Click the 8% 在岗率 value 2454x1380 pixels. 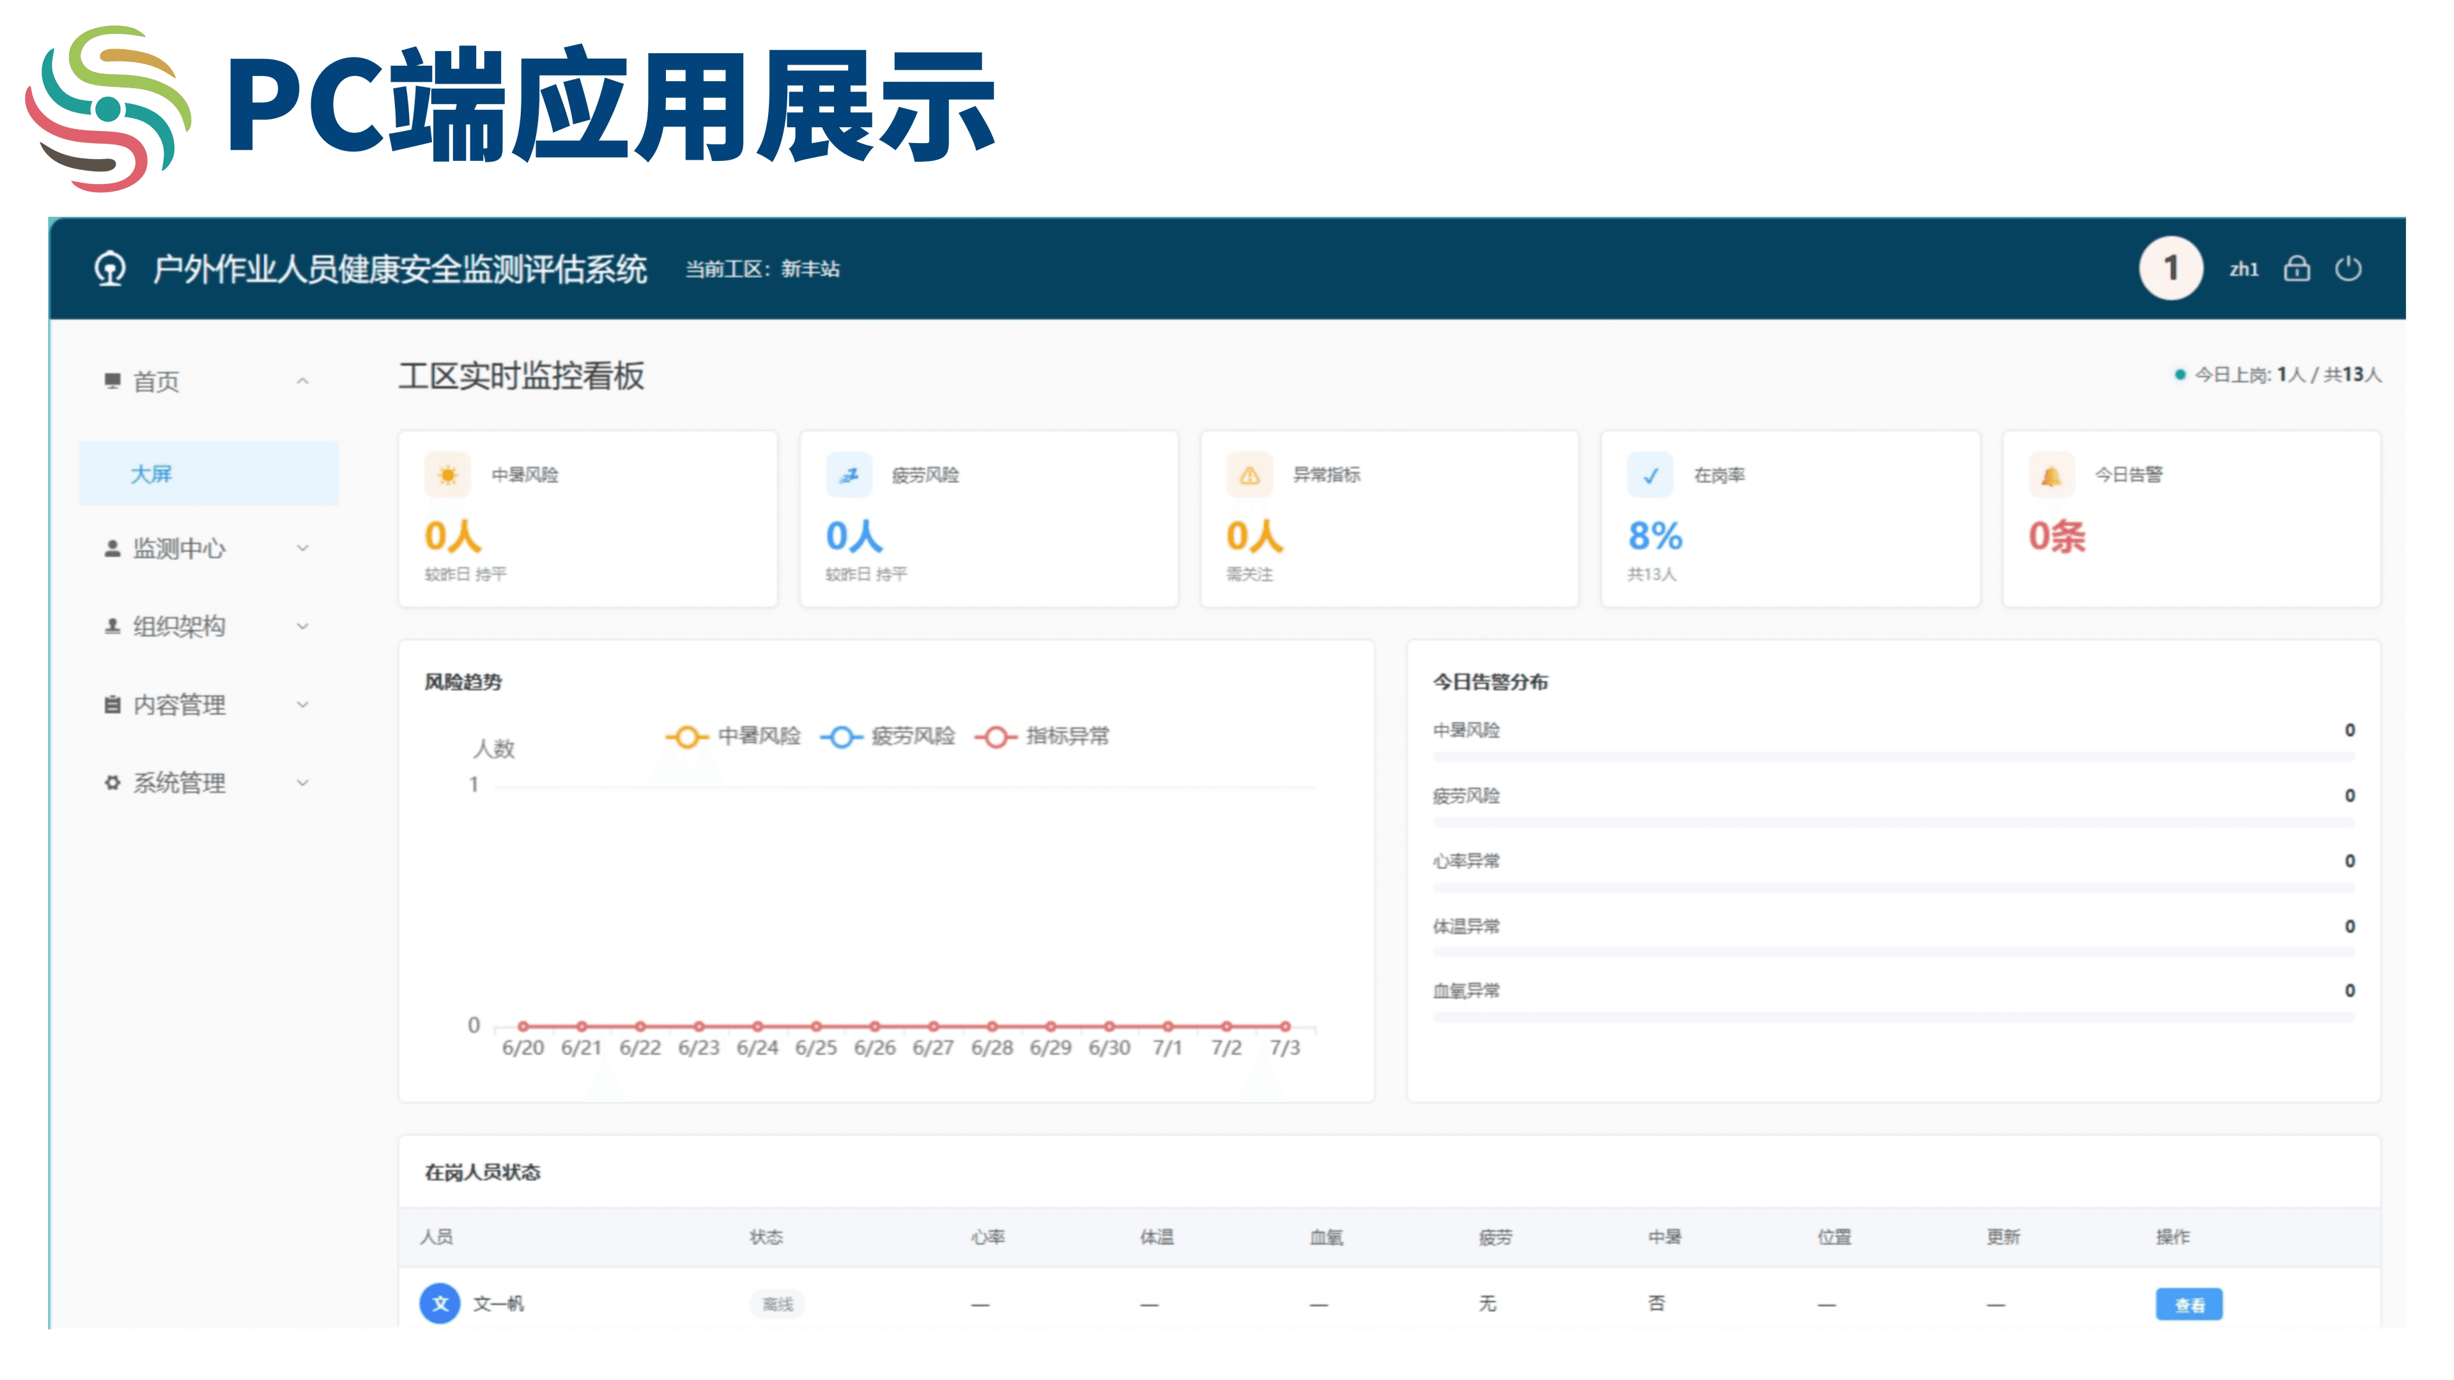click(x=1656, y=536)
